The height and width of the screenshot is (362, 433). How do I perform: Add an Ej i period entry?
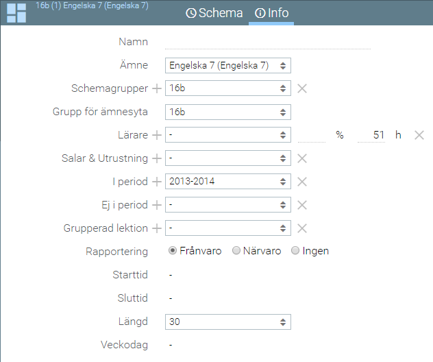pyautogui.click(x=156, y=205)
